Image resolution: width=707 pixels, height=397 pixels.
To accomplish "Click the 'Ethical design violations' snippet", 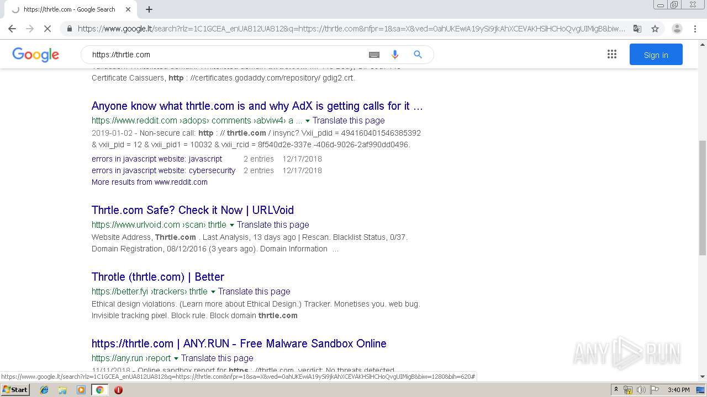I will tap(256, 310).
